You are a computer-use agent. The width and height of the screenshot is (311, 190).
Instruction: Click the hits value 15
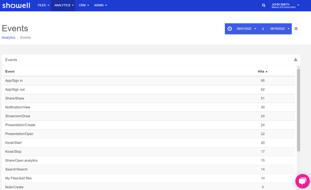pyautogui.click(x=263, y=160)
